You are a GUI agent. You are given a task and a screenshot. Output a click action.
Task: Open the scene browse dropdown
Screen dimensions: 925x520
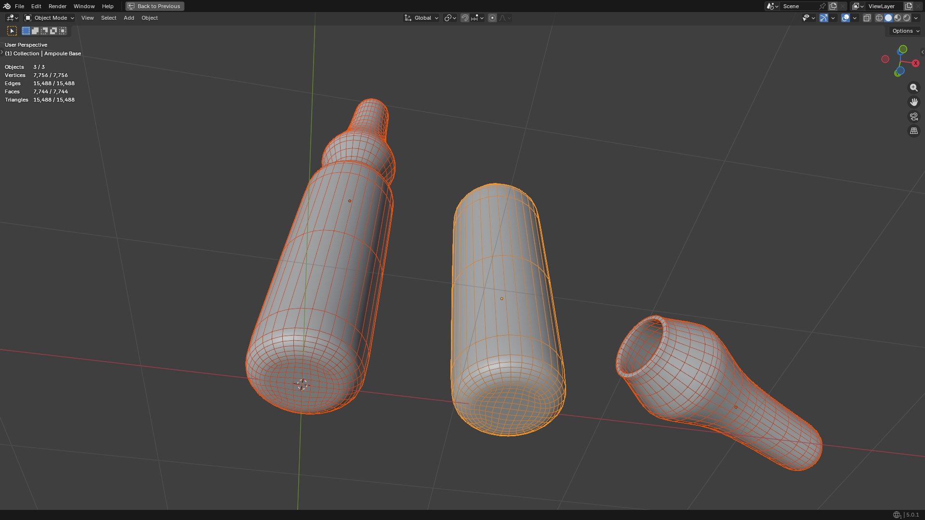pos(772,6)
